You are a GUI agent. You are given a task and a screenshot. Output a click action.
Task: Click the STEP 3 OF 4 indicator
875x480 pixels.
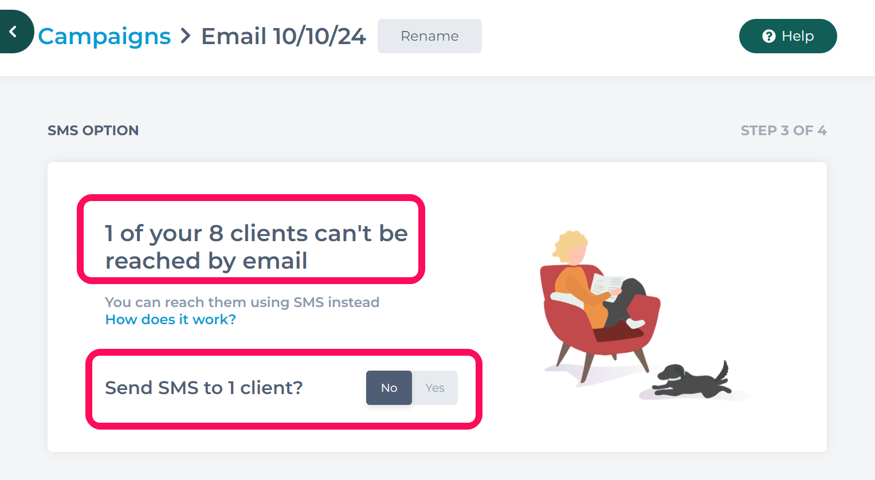click(x=783, y=131)
